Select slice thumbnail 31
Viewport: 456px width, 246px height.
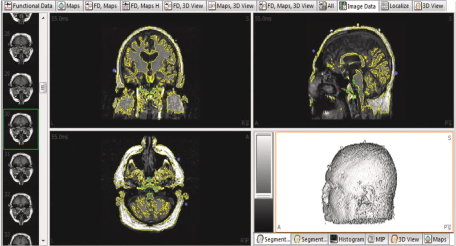pos(20,169)
